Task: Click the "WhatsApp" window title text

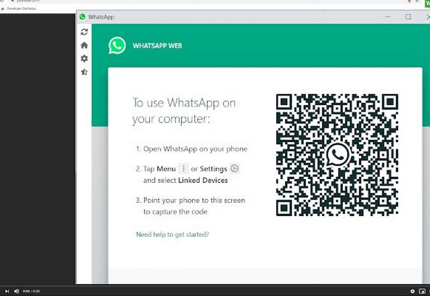Action: [x=101, y=17]
